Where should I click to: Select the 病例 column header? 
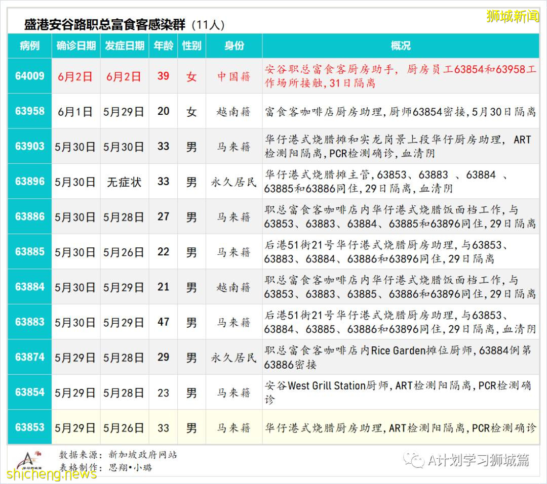[x=29, y=46]
